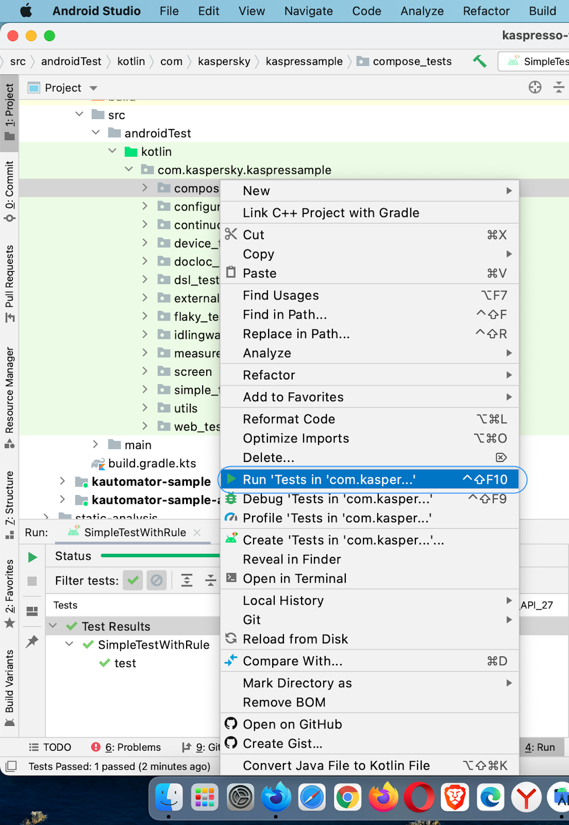This screenshot has height=825, width=569.
Task: Open the Problems tool window
Action: pyautogui.click(x=126, y=747)
